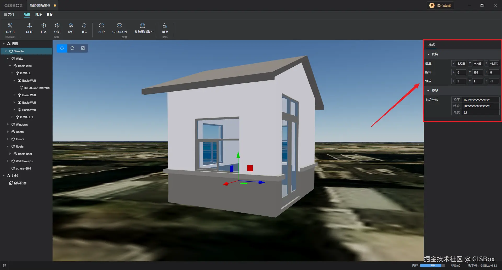Switch to the 地形 tab

(38, 14)
